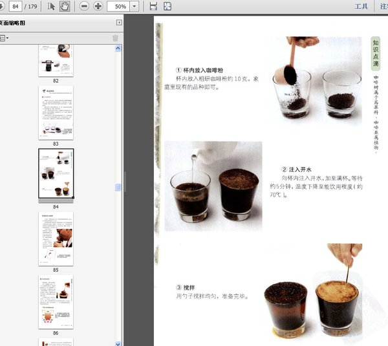Select the page 83 thumbnail

(56, 113)
